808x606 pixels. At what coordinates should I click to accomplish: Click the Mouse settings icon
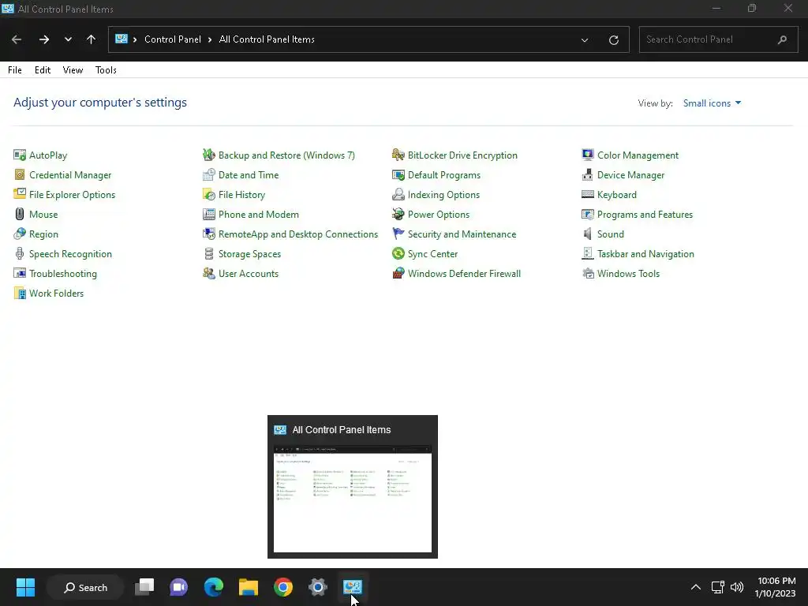pos(20,215)
